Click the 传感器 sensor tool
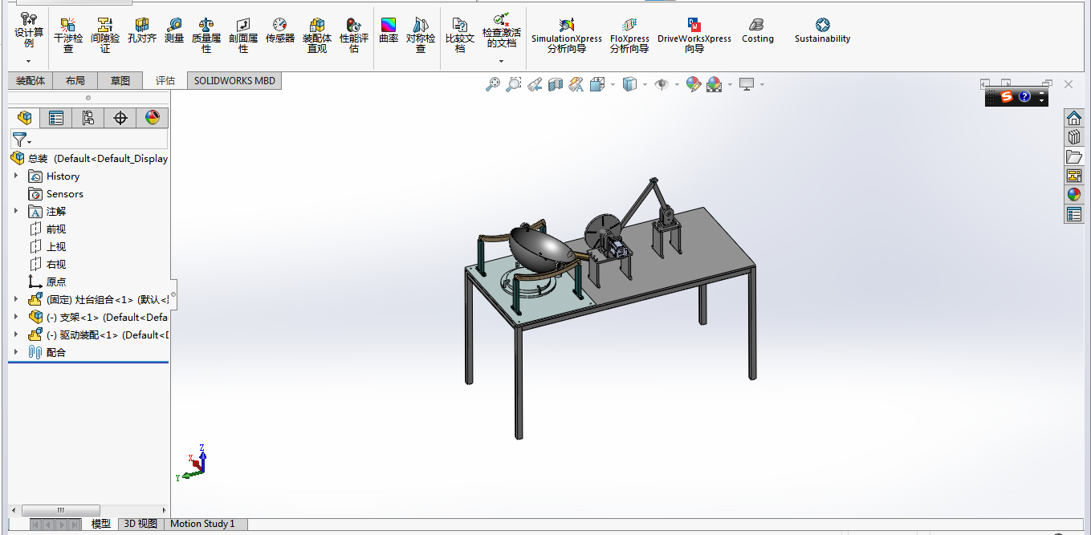Viewport: 1091px width, 535px height. click(280, 31)
